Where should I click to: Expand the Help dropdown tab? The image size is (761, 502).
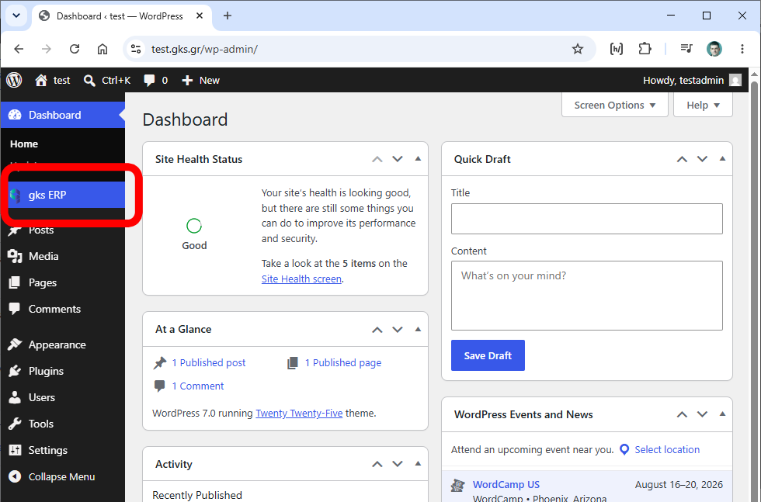click(703, 106)
